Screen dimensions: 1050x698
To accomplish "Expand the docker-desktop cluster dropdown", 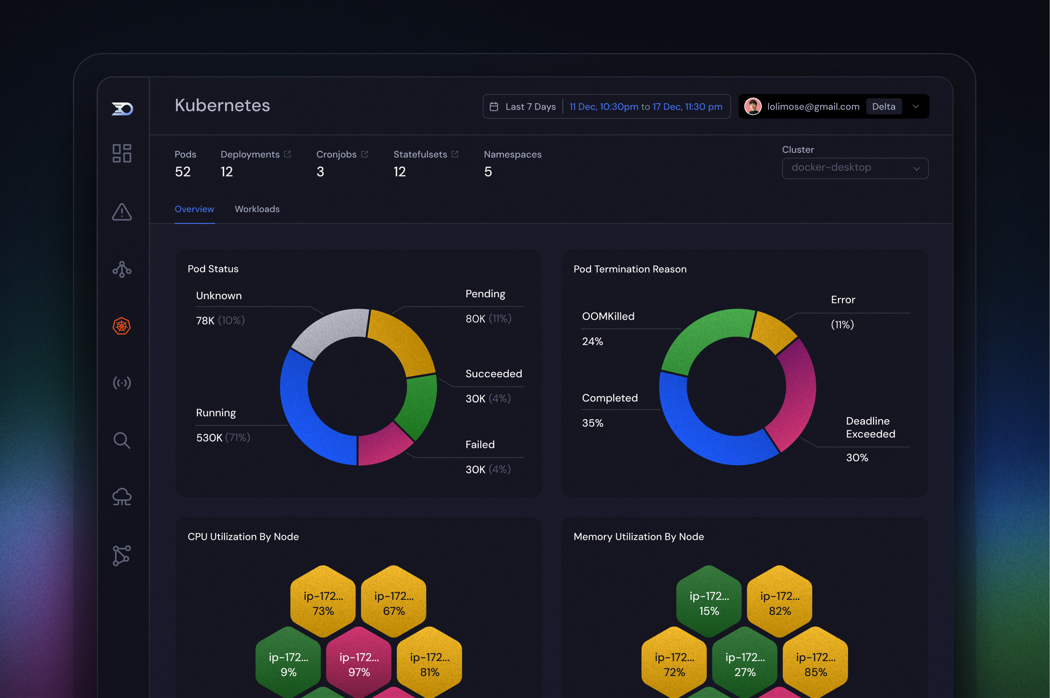I will click(855, 168).
